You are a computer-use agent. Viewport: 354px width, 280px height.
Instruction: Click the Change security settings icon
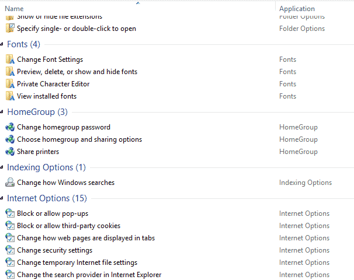pyautogui.click(x=9, y=250)
